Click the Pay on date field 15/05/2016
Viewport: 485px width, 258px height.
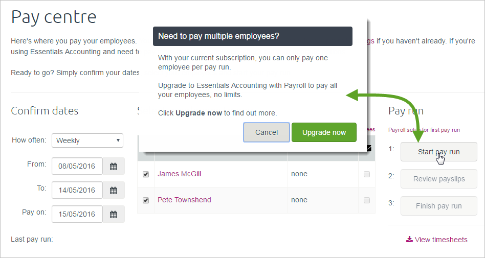pos(77,214)
